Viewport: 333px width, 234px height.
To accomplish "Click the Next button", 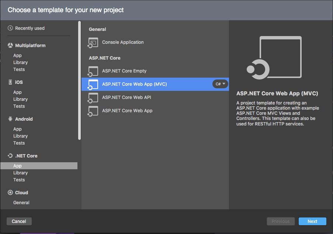I will (312, 221).
